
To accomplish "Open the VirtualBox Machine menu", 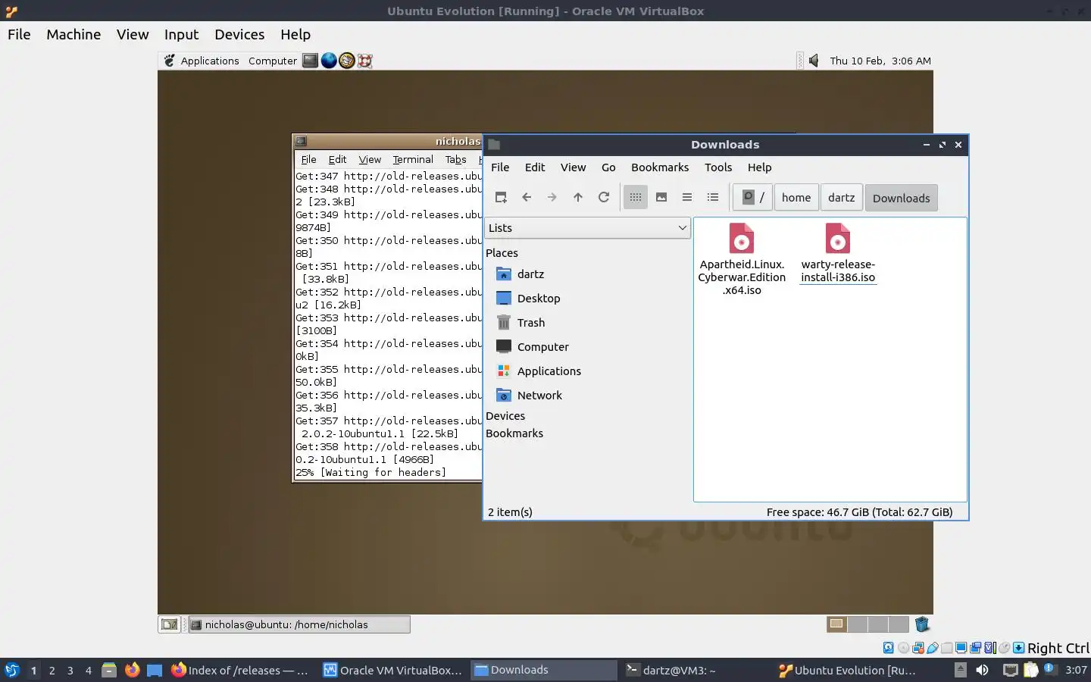I will click(x=73, y=35).
